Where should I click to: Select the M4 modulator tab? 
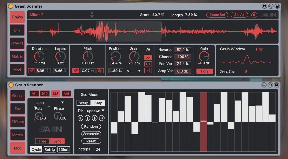click(66, 94)
